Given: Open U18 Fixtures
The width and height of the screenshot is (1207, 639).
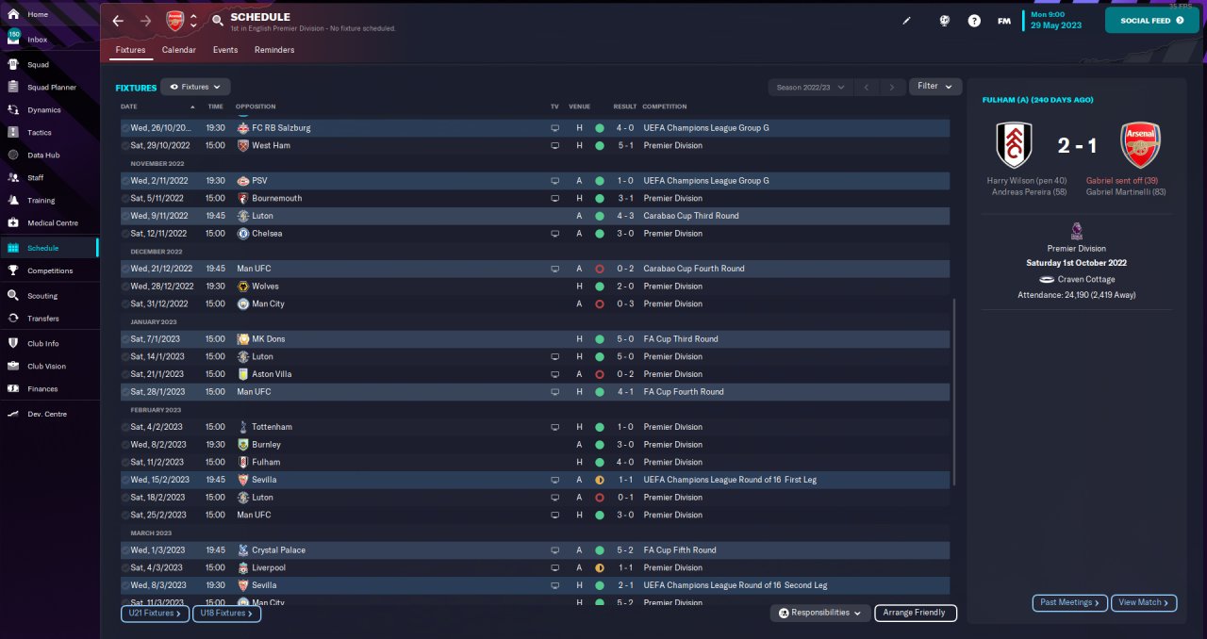Looking at the screenshot, I should [x=226, y=614].
